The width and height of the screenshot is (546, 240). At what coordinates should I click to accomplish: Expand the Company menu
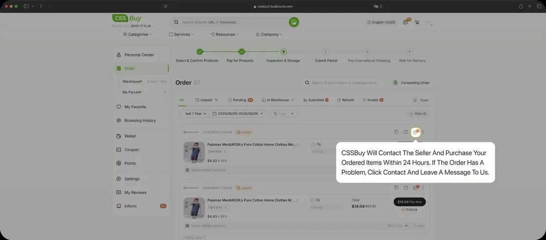point(269,35)
